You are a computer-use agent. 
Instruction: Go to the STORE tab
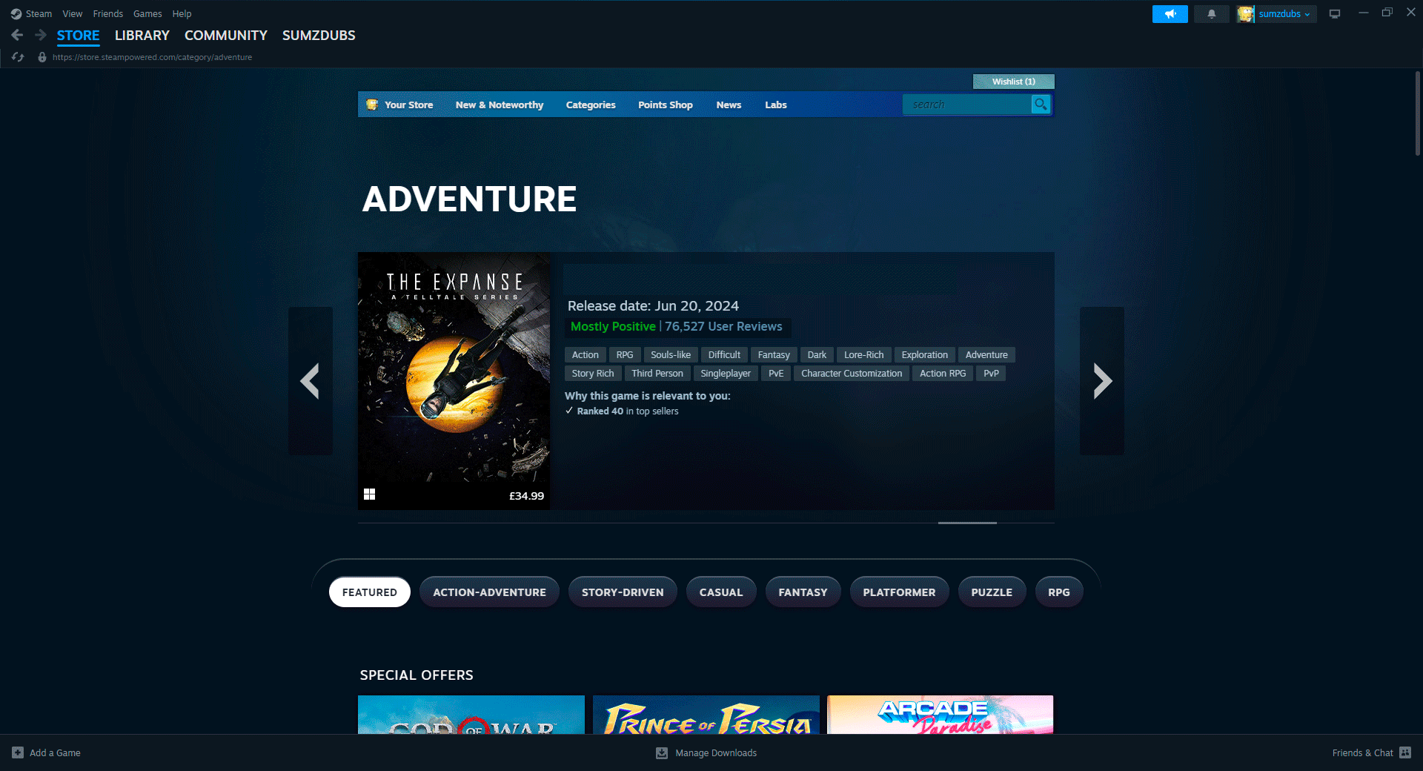[x=78, y=36]
